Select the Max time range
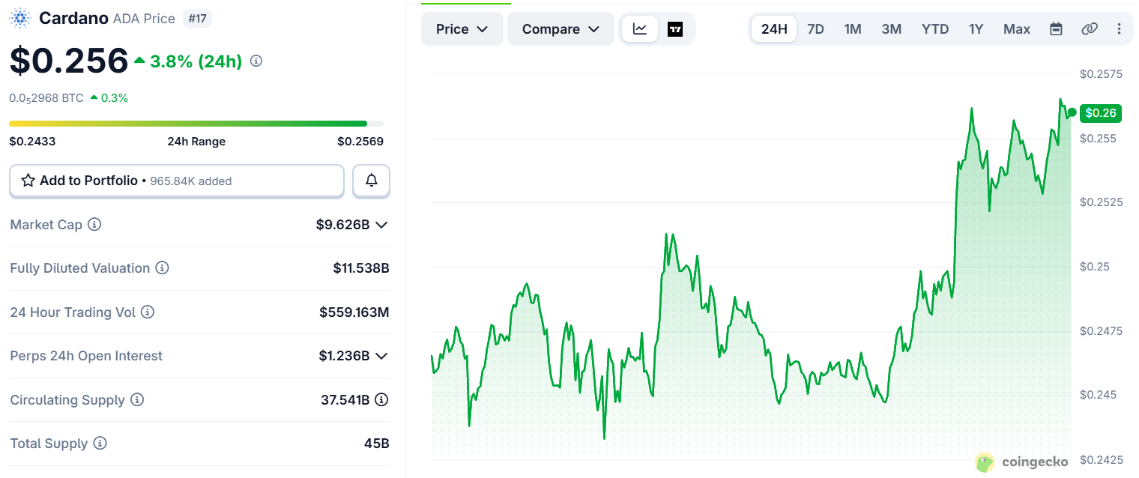 point(1017,29)
